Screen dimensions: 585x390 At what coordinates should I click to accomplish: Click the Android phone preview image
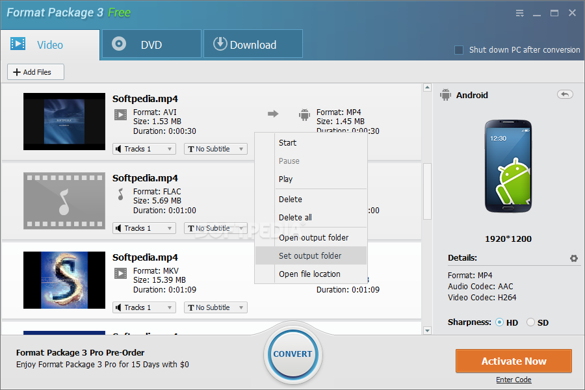(508, 166)
